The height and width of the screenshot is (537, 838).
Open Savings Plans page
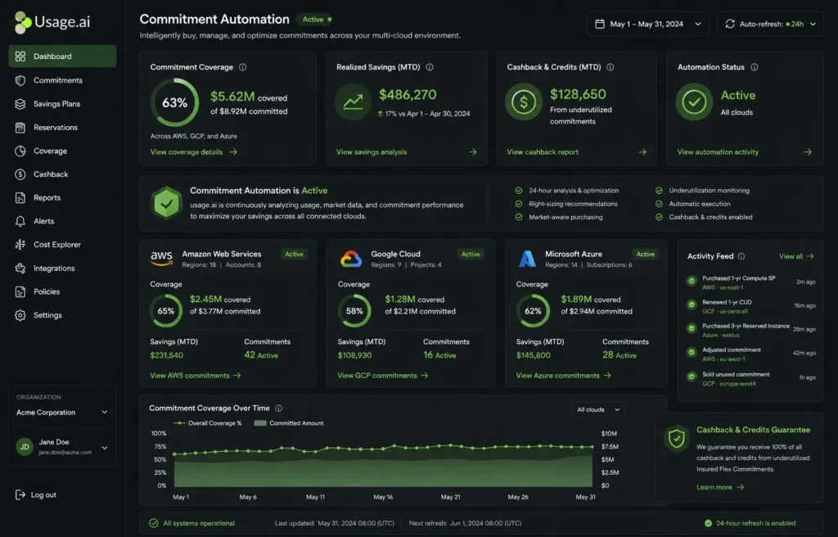(62, 104)
